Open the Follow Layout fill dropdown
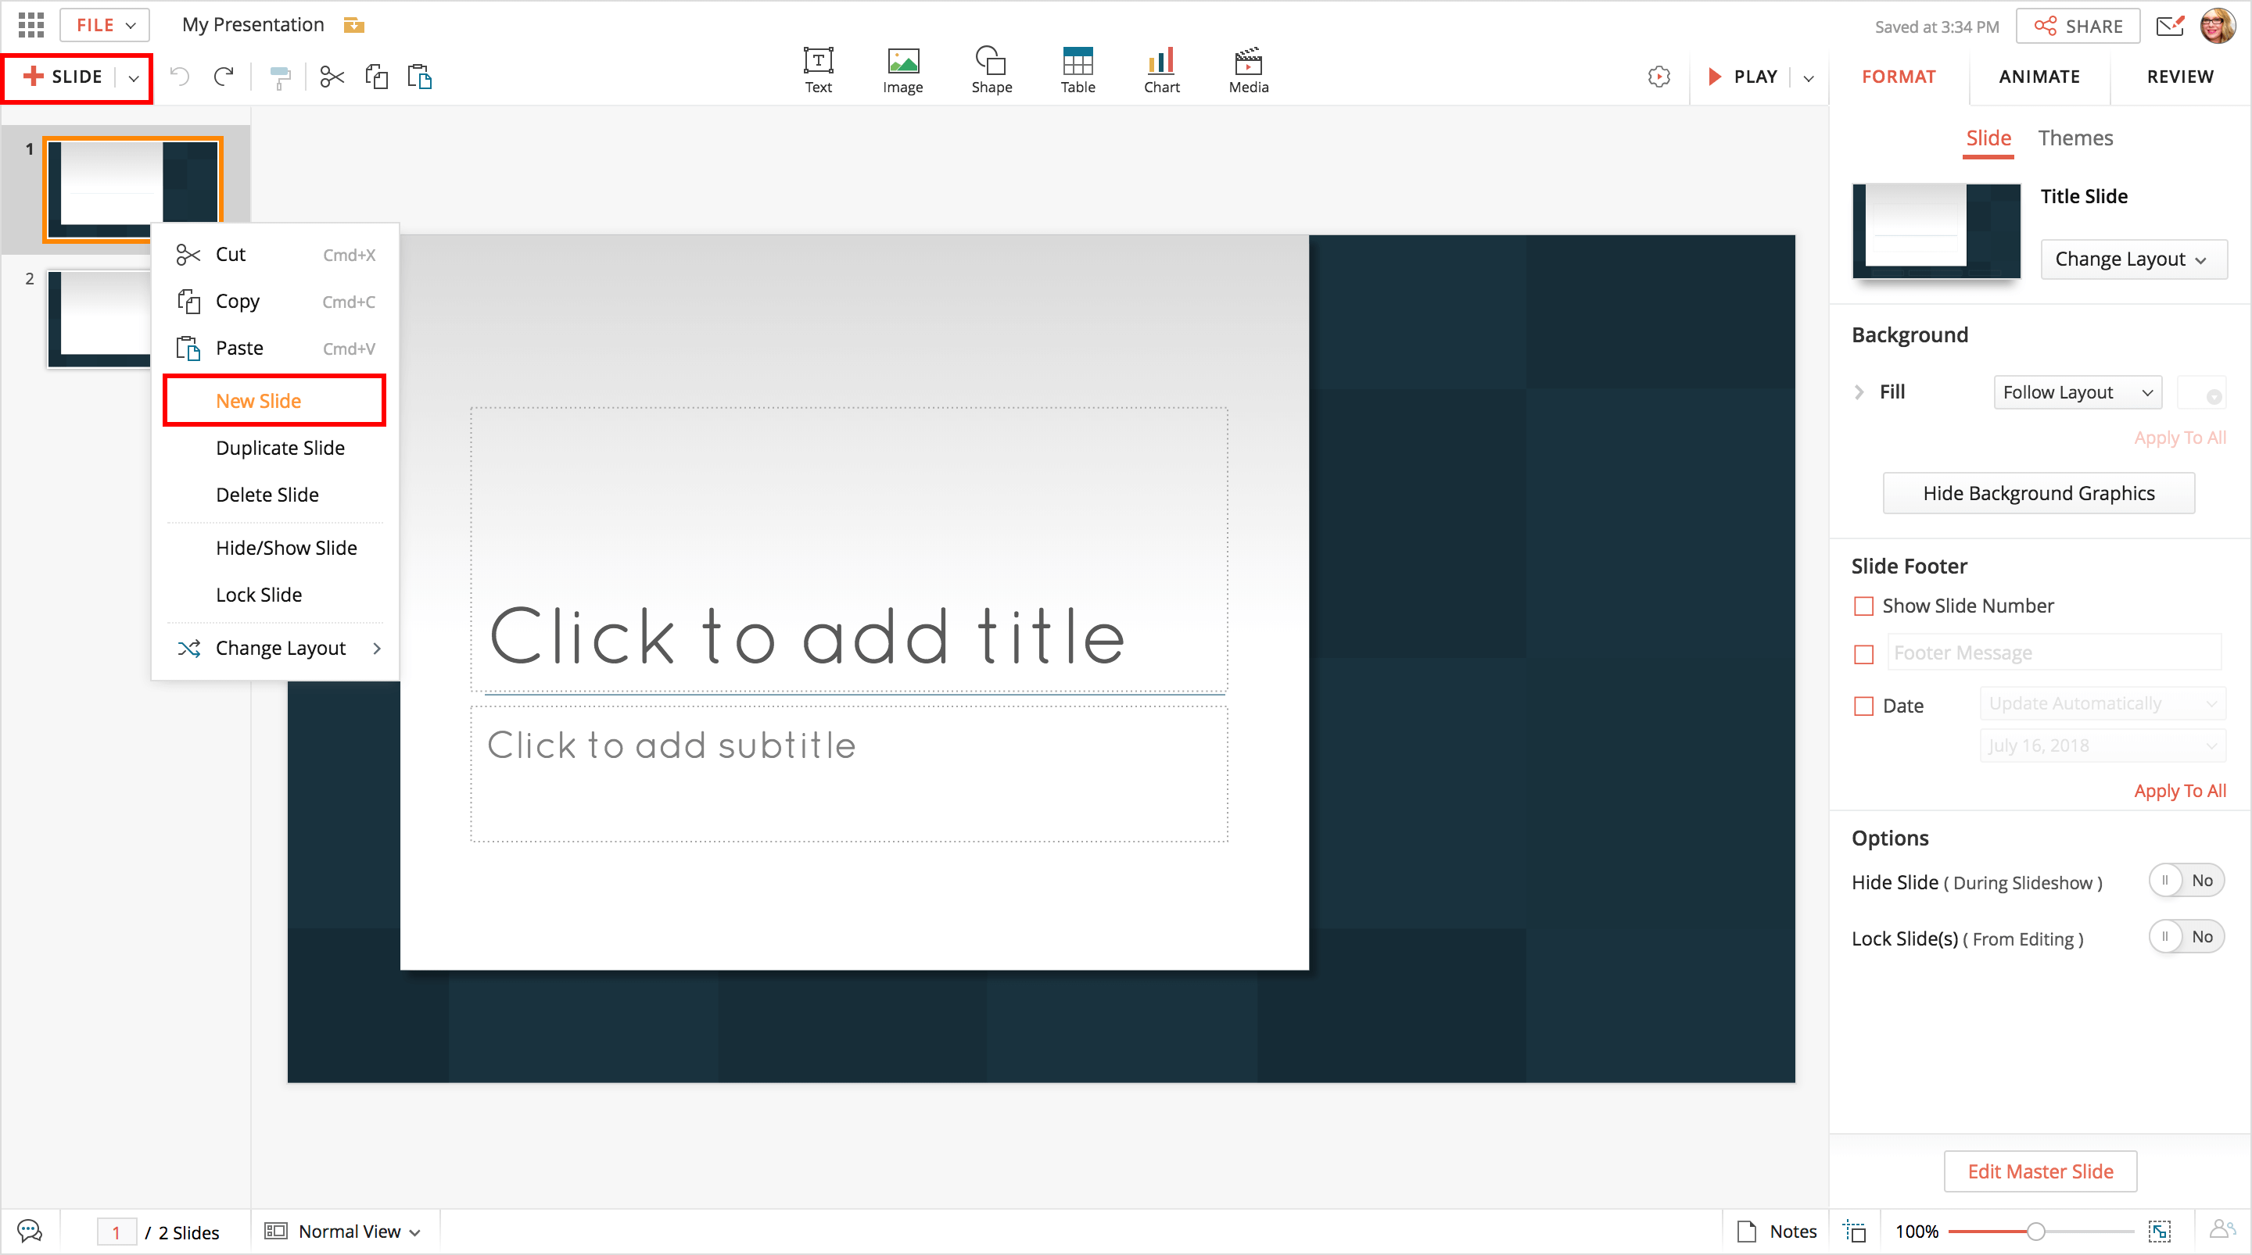Viewport: 2252px width, 1255px height. [2077, 392]
